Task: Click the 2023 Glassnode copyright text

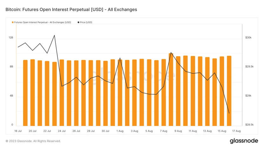Action: click(33, 141)
